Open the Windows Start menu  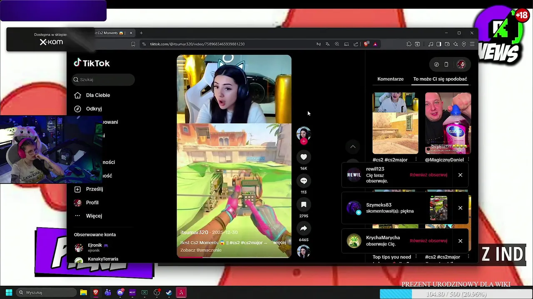tap(9, 292)
